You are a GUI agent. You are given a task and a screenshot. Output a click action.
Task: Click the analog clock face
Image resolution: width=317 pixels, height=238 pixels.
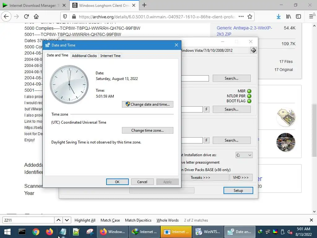[69, 84]
